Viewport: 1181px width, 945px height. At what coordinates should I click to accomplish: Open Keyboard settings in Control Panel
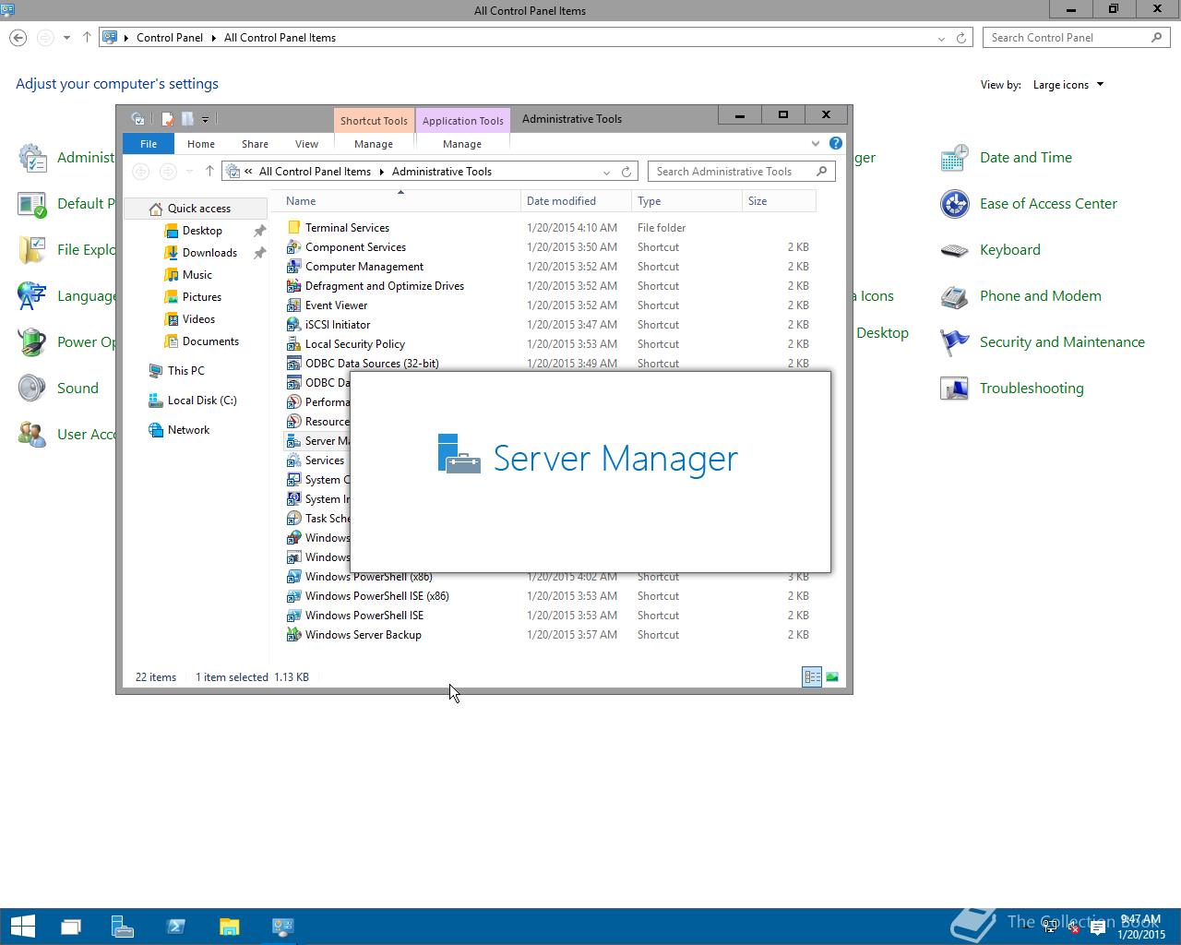(954, 250)
